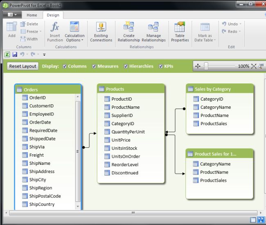Open Existing Connections

tap(101, 32)
